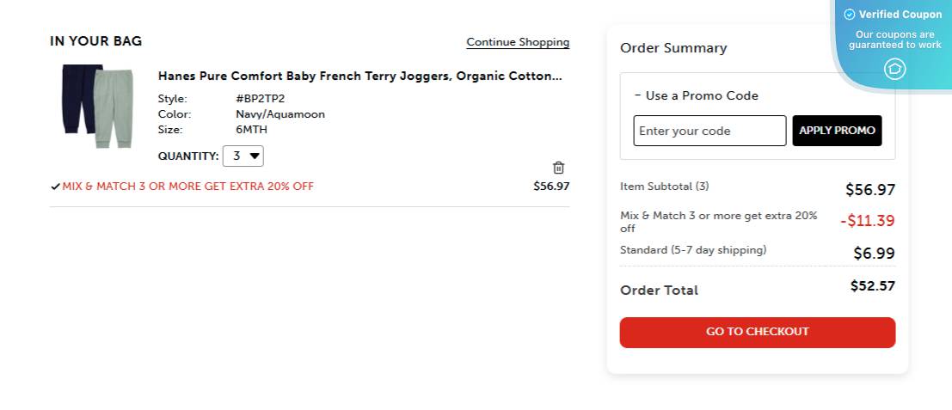Image resolution: width=952 pixels, height=410 pixels.
Task: Click the red Mix & Match 20% off promo text
Action: click(x=187, y=187)
